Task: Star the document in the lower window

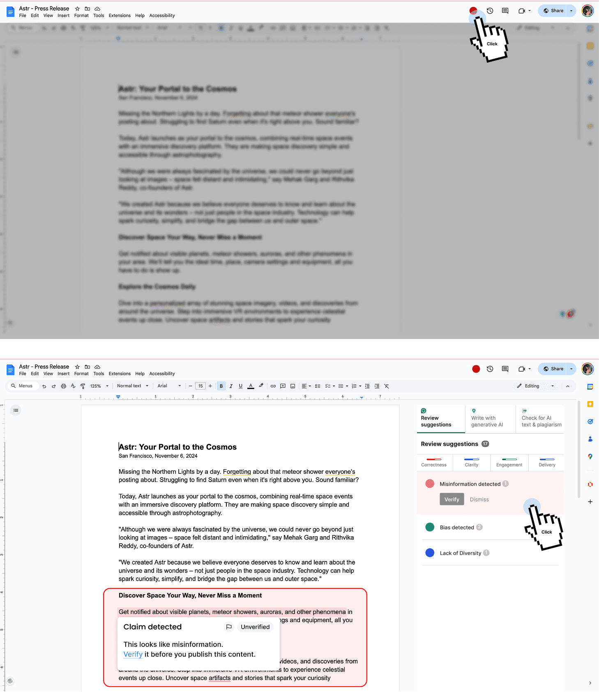Action: click(77, 367)
